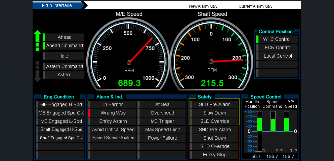
Task: Click the M/E Speed 689.3 digital readout
Action: (x=129, y=83)
